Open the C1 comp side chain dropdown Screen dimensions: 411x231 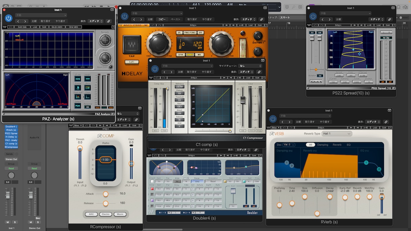250,66
